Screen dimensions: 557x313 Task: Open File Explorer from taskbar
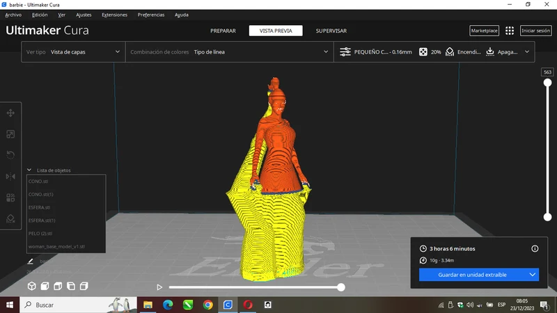(x=148, y=305)
